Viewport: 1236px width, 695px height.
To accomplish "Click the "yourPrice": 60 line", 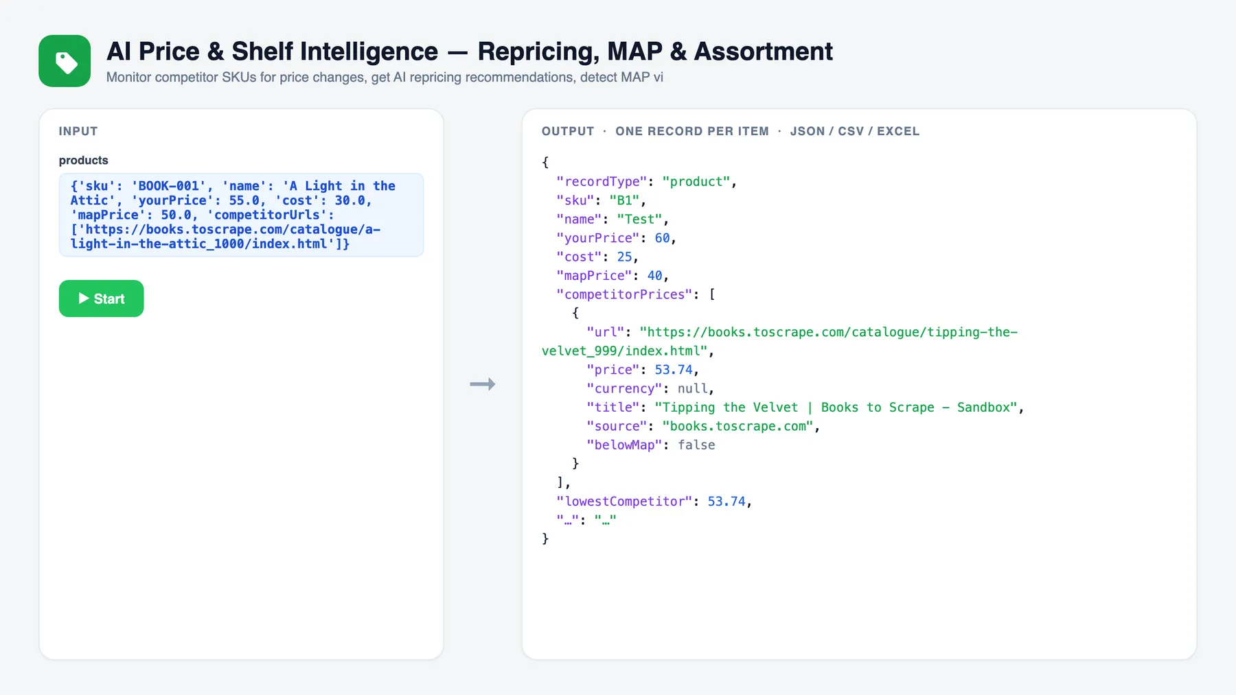I will pos(617,238).
